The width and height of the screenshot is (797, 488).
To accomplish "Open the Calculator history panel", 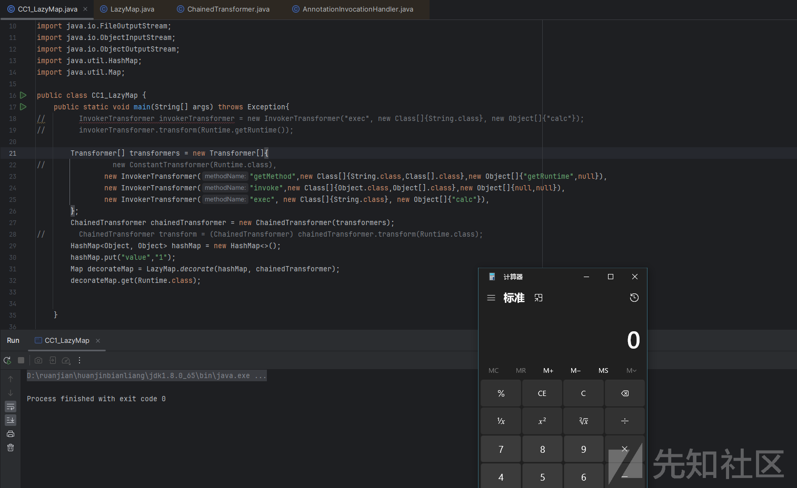I will [634, 298].
